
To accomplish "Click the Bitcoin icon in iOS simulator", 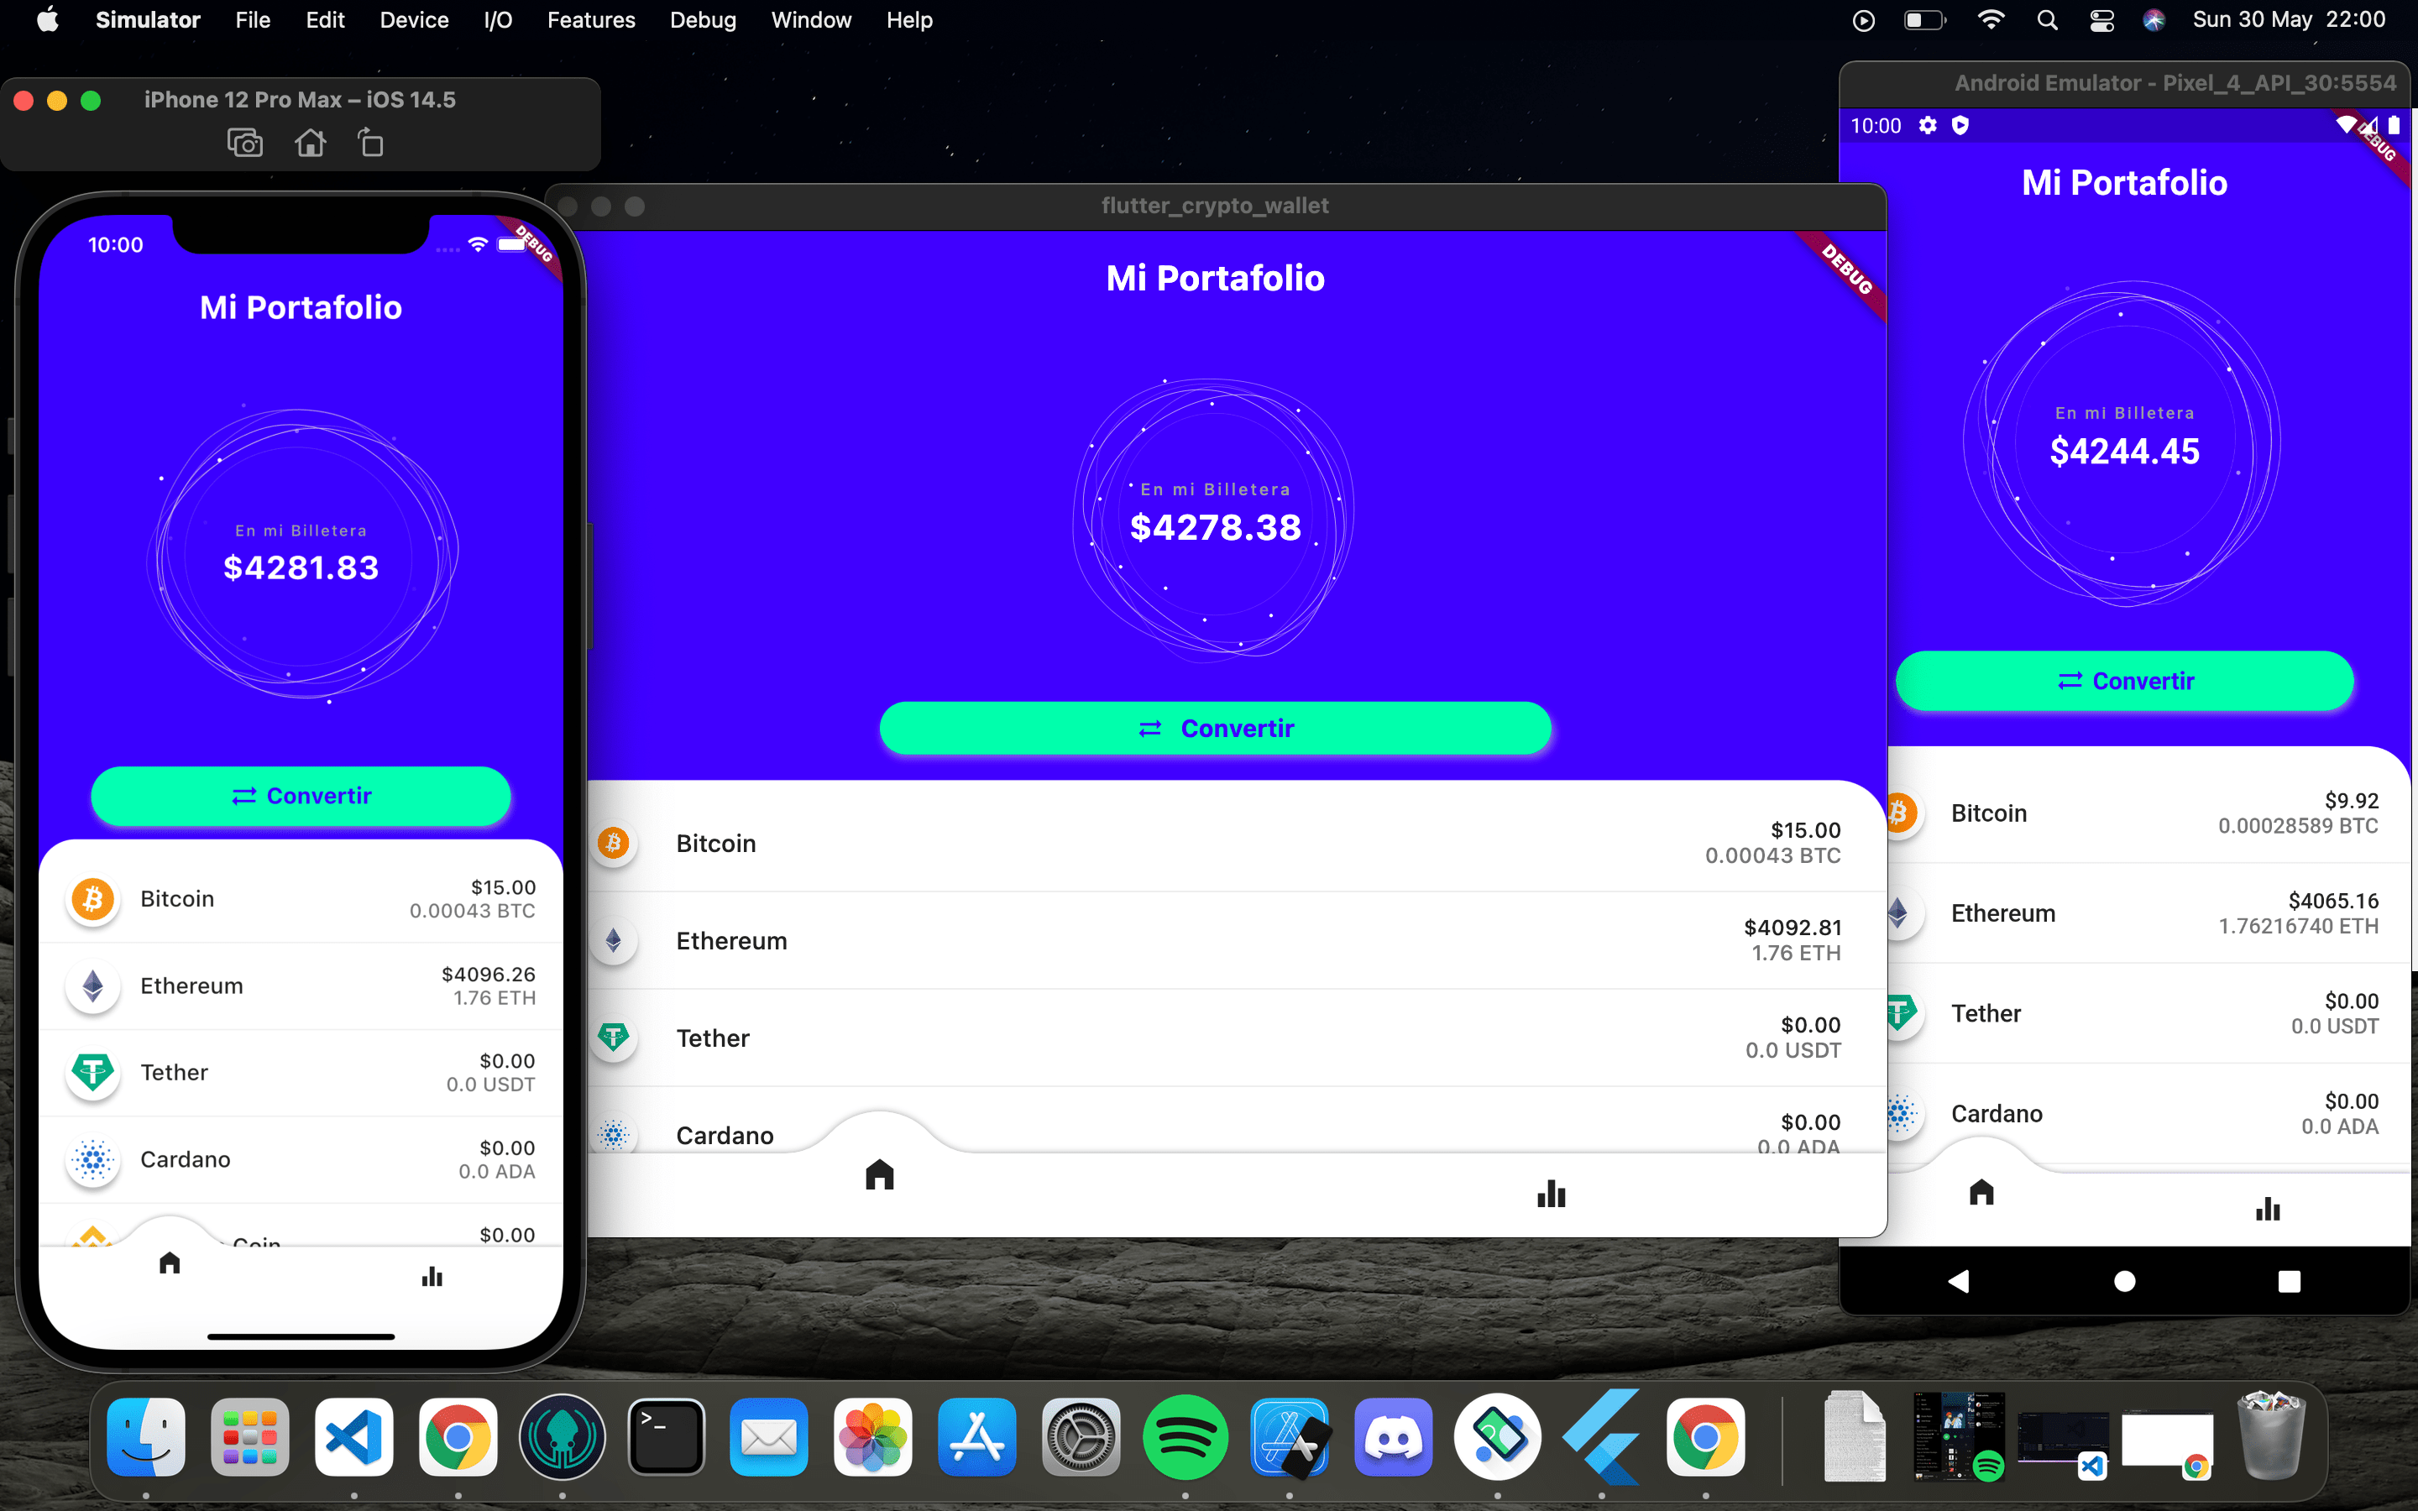I will click(x=92, y=898).
